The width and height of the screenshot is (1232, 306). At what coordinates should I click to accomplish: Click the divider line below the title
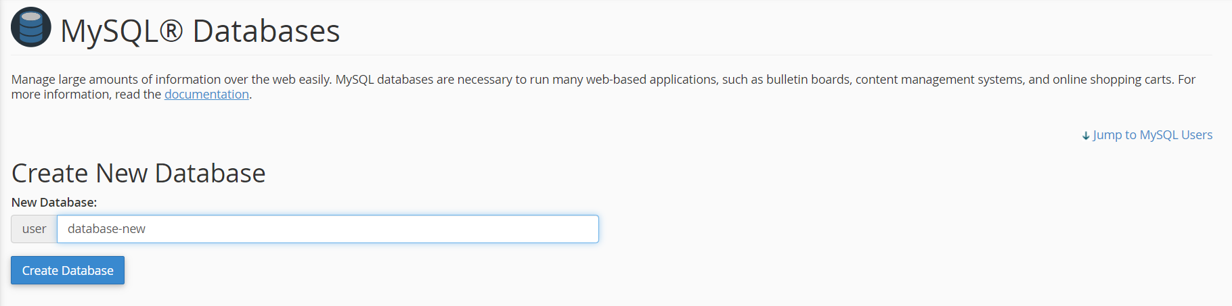tap(609, 55)
